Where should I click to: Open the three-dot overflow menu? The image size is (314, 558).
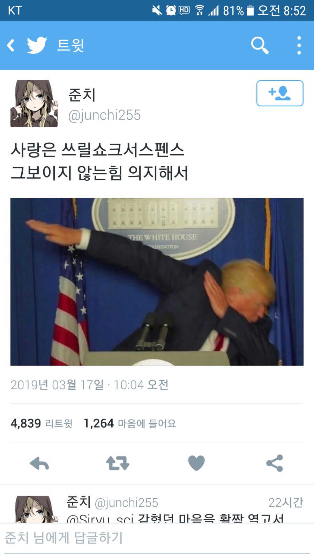299,45
